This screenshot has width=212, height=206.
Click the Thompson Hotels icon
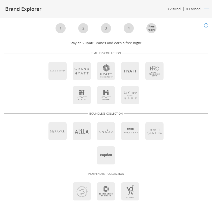pyautogui.click(x=130, y=131)
